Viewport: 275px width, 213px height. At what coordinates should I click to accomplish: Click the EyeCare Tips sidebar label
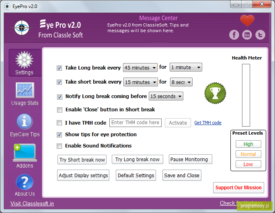click(25, 134)
